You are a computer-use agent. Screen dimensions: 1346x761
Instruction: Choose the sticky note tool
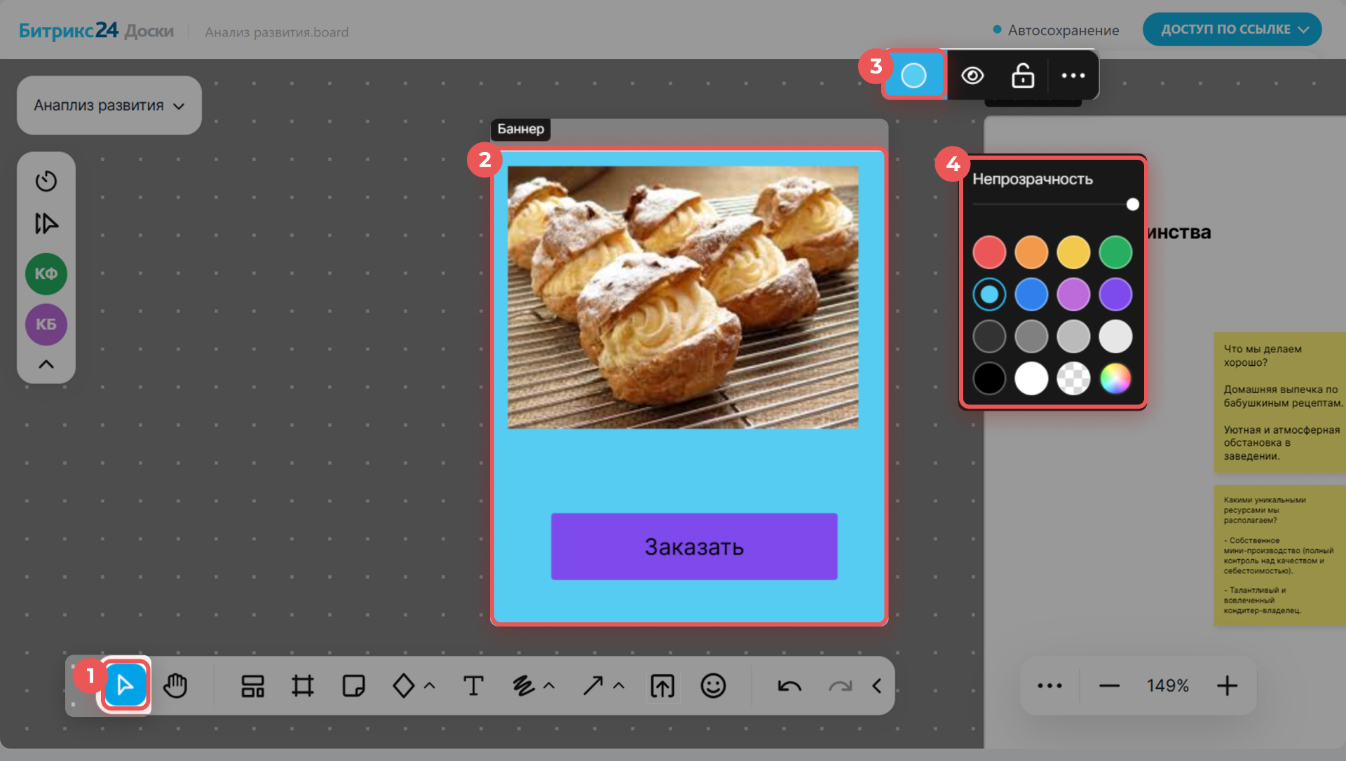tap(353, 685)
